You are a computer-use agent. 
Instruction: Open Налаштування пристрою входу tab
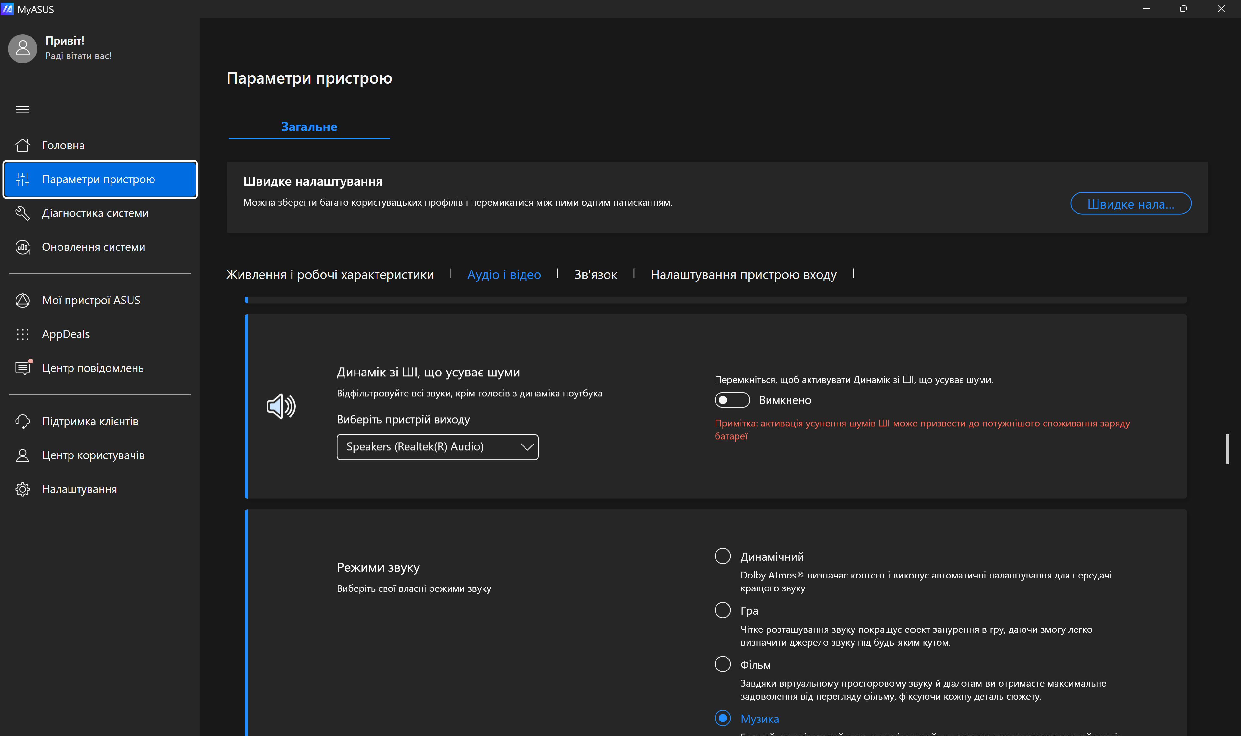coord(743,274)
